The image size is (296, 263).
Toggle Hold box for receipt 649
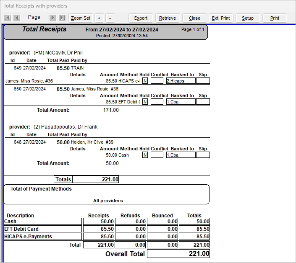pos(145,81)
